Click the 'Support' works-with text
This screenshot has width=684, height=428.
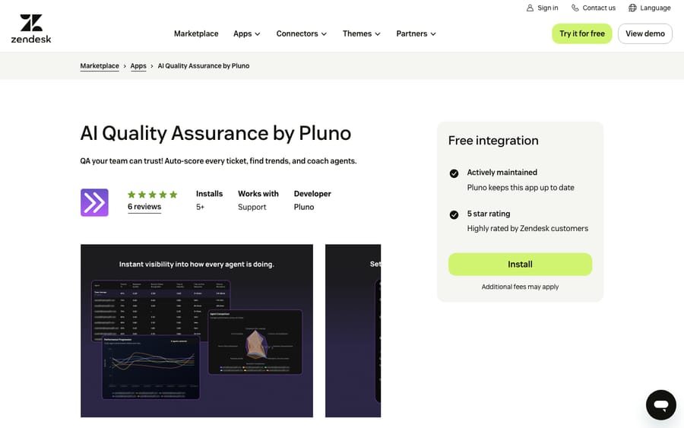click(x=252, y=208)
